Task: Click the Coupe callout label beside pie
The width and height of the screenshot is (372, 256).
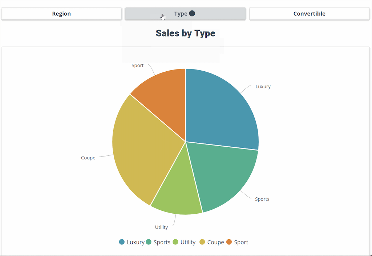Action: coord(88,158)
